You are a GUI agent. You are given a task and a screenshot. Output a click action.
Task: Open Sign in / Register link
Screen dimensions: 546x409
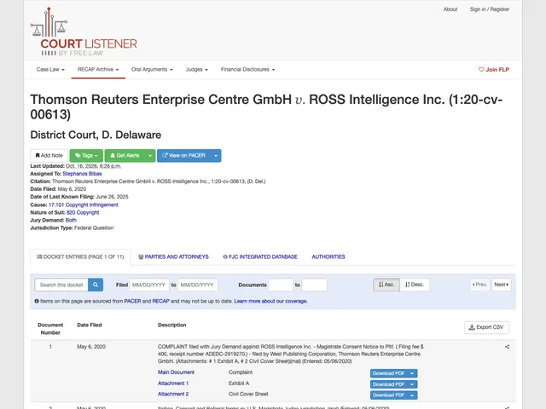tap(489, 9)
